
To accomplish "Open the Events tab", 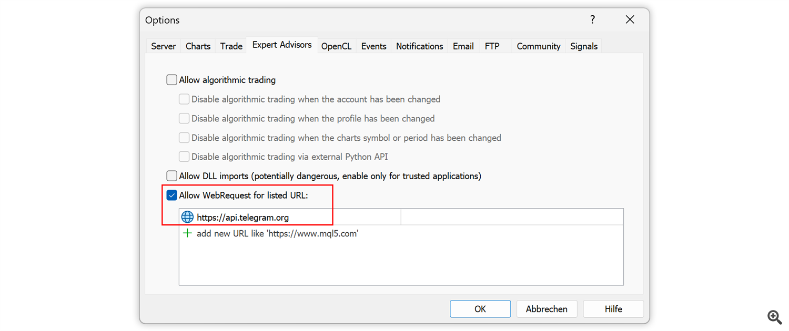I will click(x=373, y=46).
